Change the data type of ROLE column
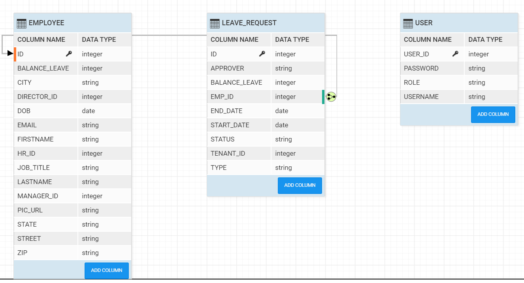The width and height of the screenshot is (524, 283). click(477, 82)
